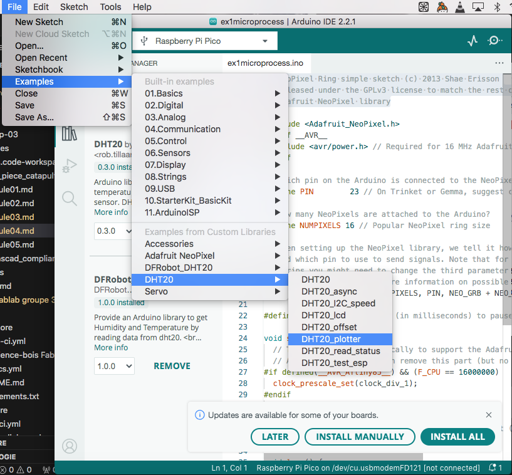
Task: Open the Serial Plotter icon
Action: tap(473, 41)
